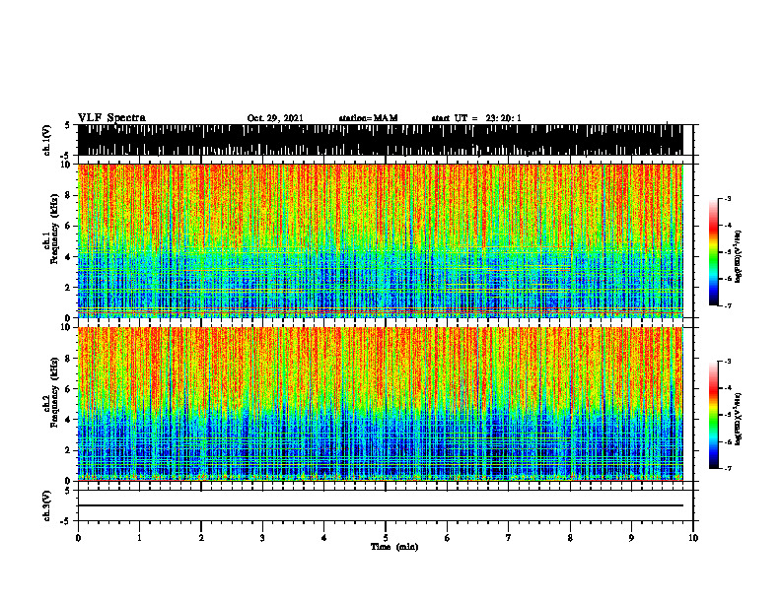Click the "-5" tick on ch.1 colorbar
Screen dimensions: 781x603
click(x=728, y=252)
